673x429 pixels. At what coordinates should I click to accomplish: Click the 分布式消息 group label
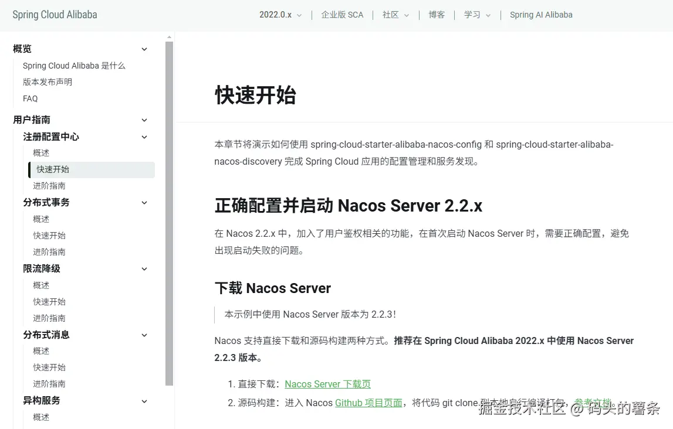coord(46,335)
